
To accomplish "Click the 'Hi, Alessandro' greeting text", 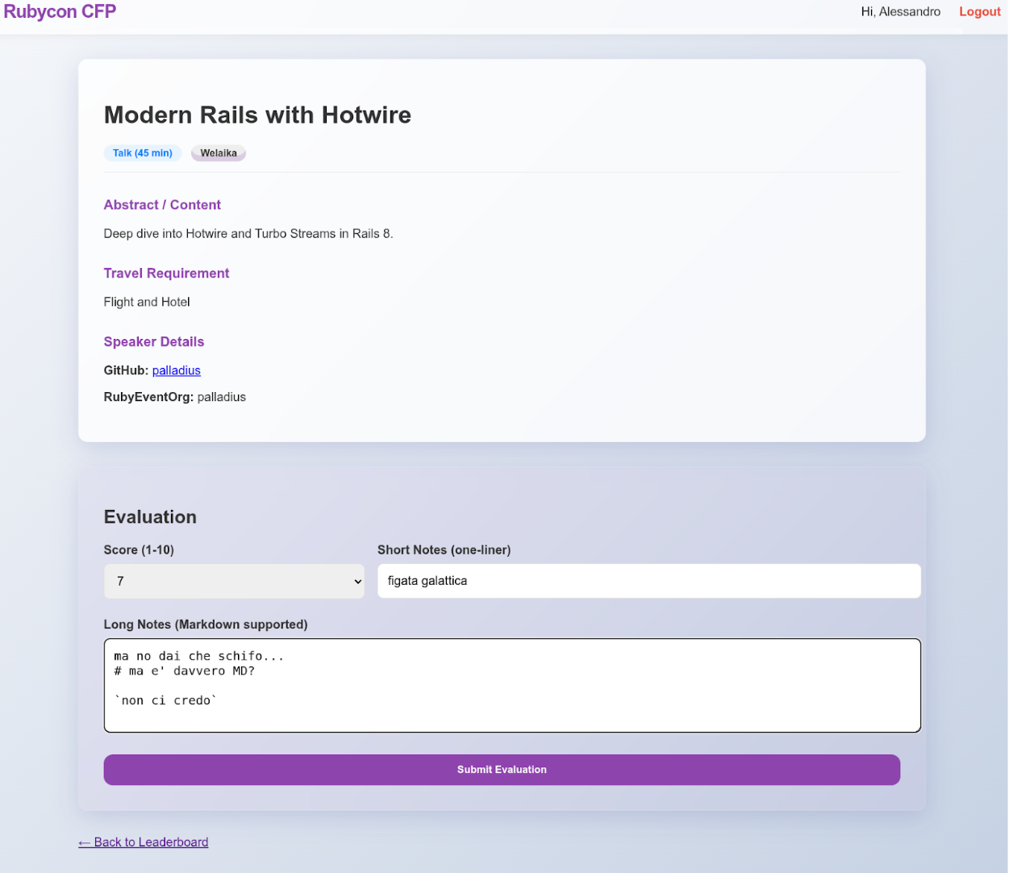I will (900, 12).
